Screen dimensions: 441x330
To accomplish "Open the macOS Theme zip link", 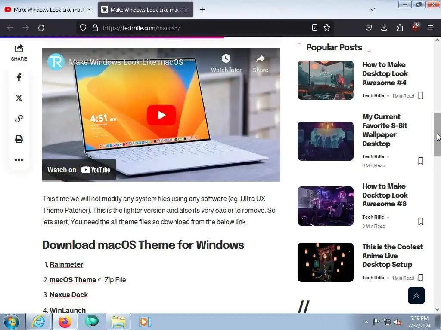I will coord(73,280).
